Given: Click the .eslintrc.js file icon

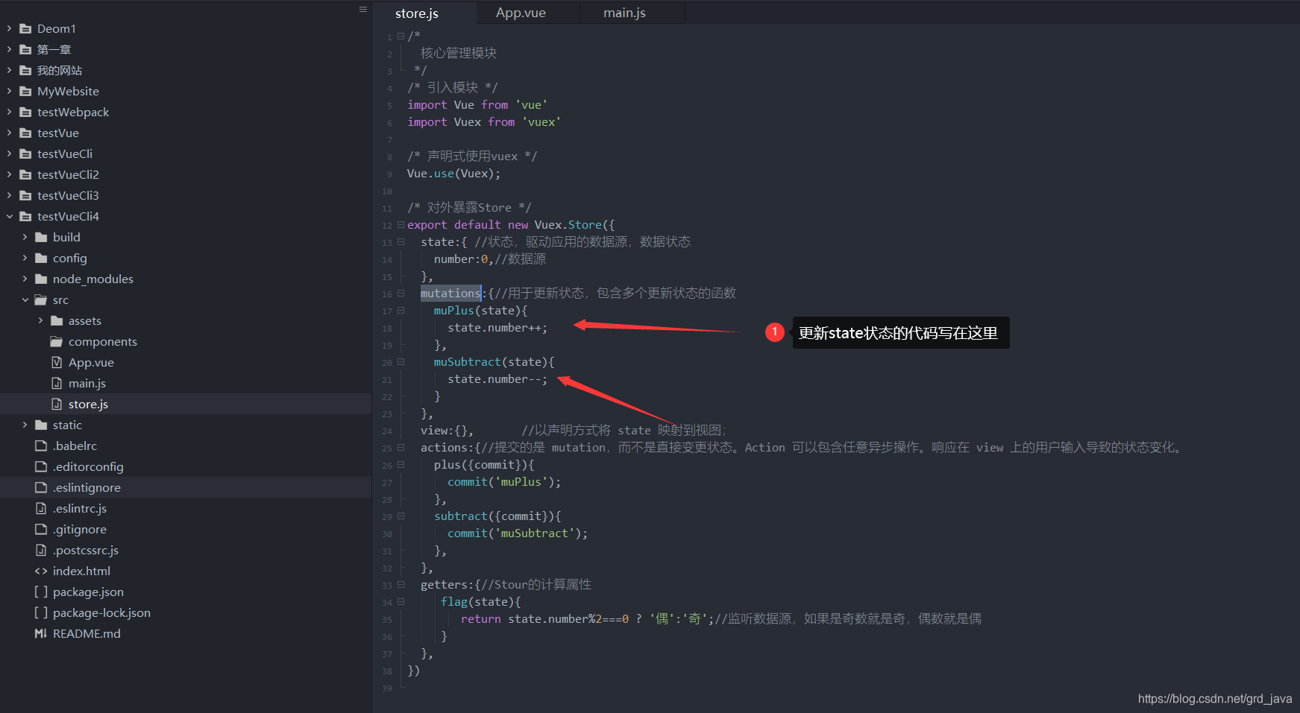Looking at the screenshot, I should click(x=41, y=508).
